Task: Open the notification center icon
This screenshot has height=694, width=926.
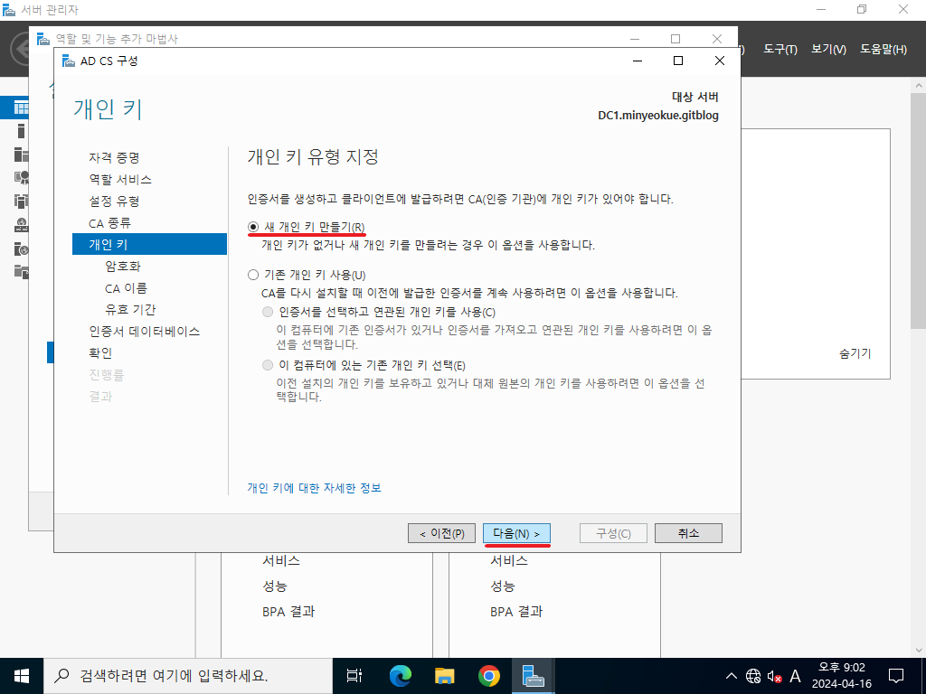Action: pyautogui.click(x=896, y=676)
